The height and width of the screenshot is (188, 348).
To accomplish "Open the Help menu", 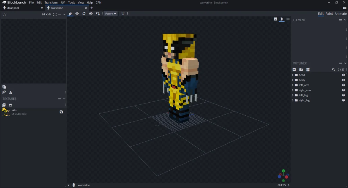I will [x=90, y=3].
